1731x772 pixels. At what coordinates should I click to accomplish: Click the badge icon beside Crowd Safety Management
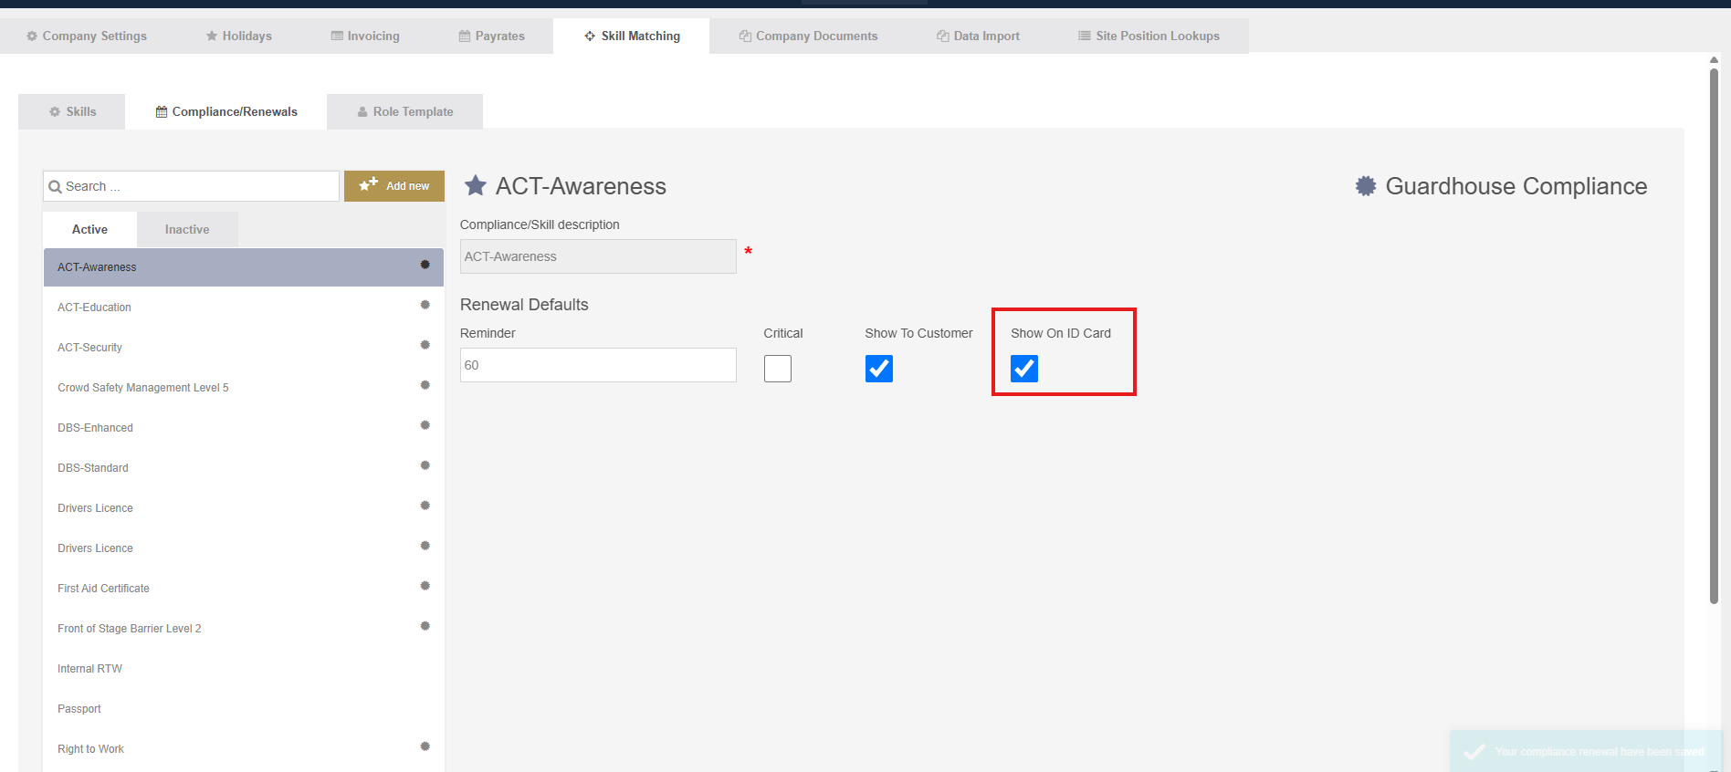[425, 385]
